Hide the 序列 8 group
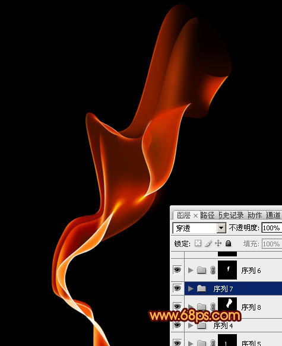The image size is (282, 346). (x=177, y=306)
